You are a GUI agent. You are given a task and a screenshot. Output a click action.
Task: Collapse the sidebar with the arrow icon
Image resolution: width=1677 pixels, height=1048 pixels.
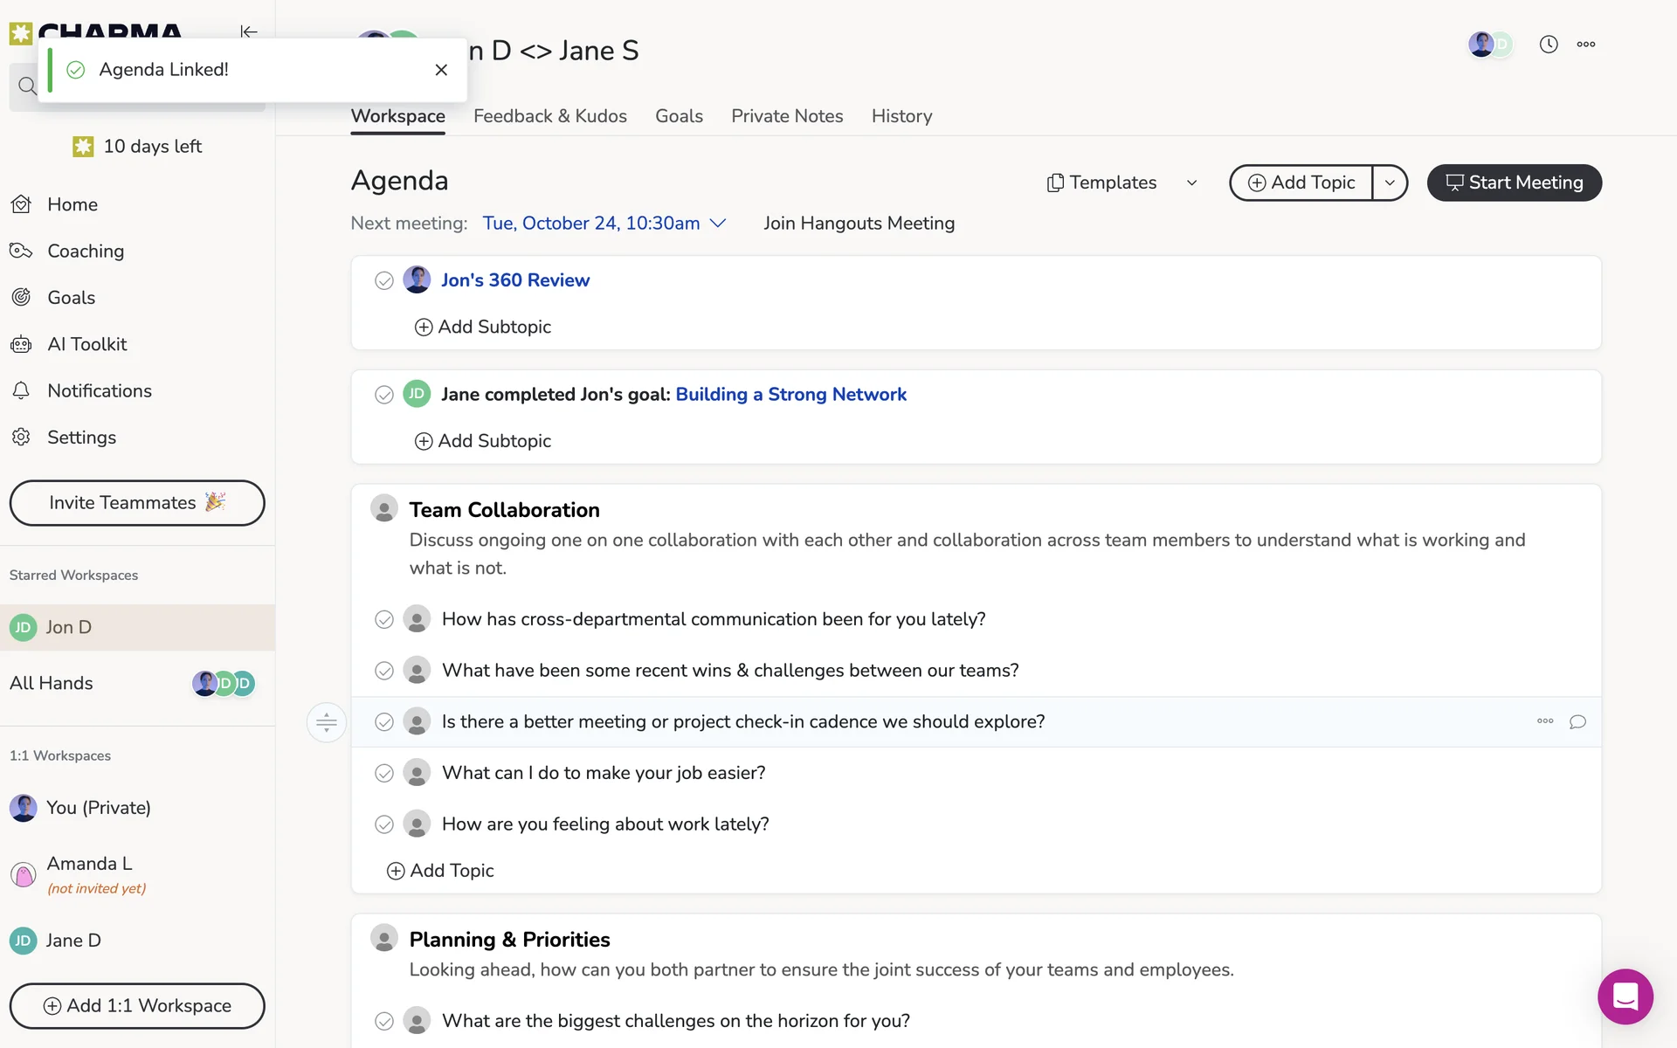click(x=249, y=31)
